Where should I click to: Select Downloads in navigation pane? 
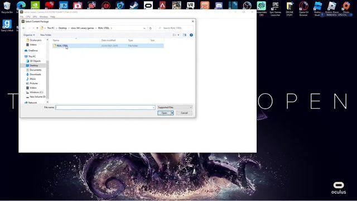[x=33, y=74]
